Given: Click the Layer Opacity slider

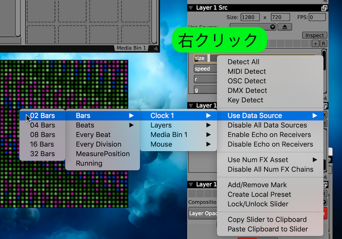Looking at the screenshot, I should point(203,213).
